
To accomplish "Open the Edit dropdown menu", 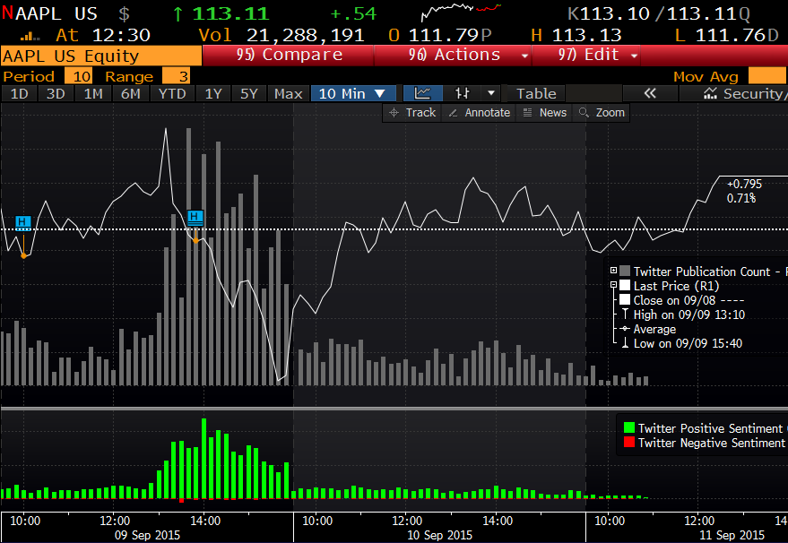I will click(586, 55).
